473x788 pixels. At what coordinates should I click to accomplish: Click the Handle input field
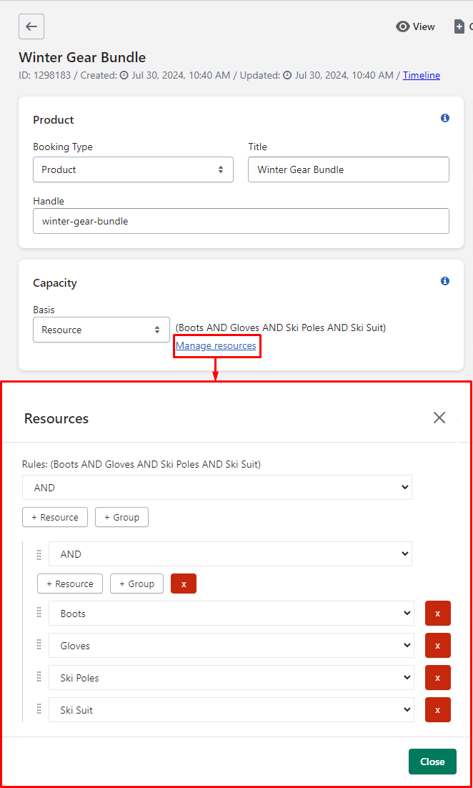pos(241,221)
